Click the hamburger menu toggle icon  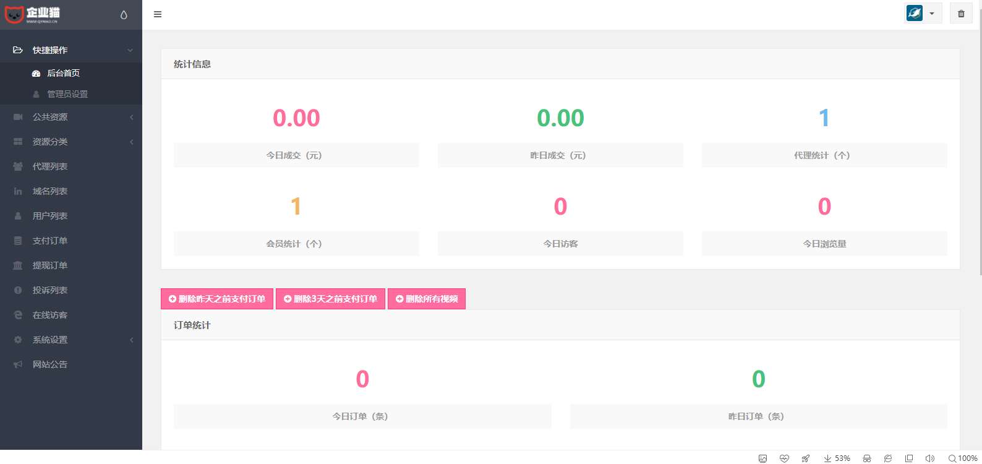click(158, 14)
